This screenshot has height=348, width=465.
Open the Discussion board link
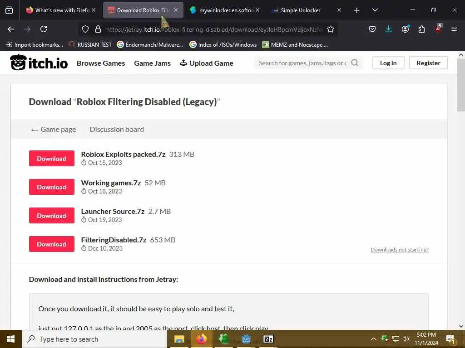click(117, 129)
